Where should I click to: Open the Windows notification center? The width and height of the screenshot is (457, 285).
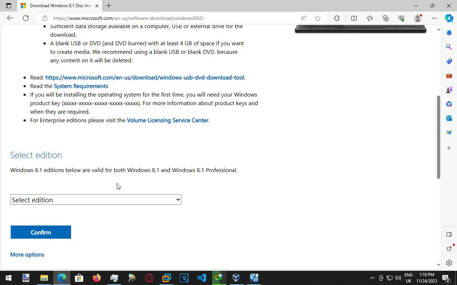pos(446,278)
